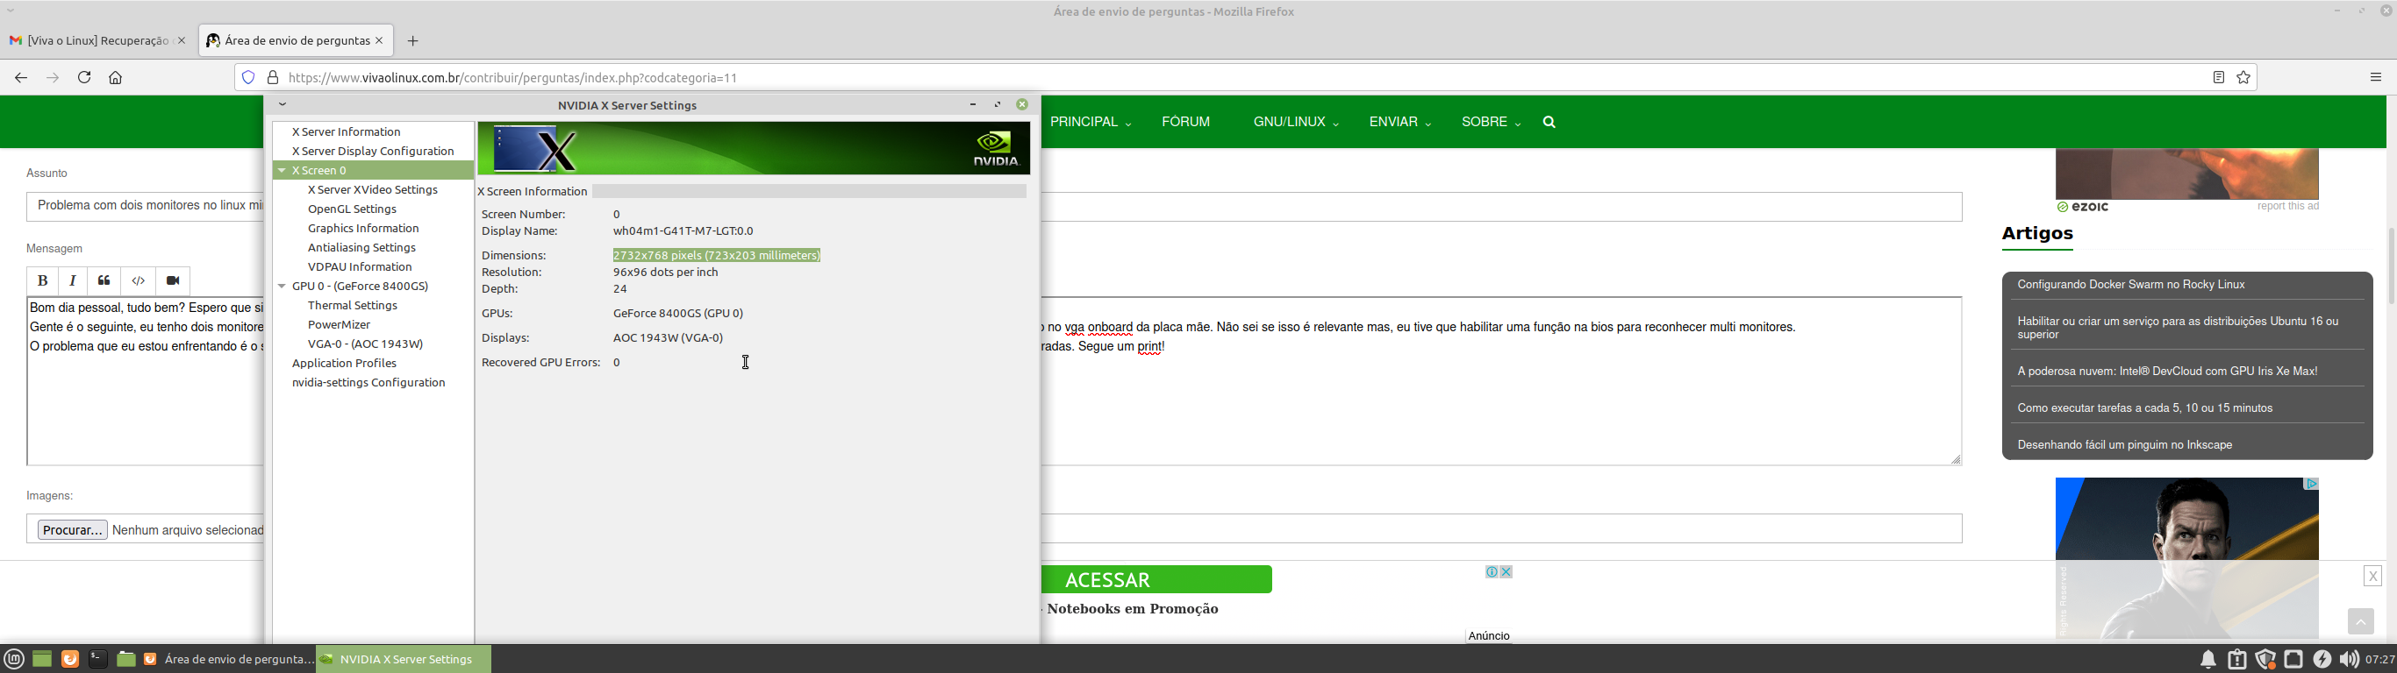The width and height of the screenshot is (2397, 673).
Task: Open PowerMizer page
Action: pyautogui.click(x=339, y=325)
